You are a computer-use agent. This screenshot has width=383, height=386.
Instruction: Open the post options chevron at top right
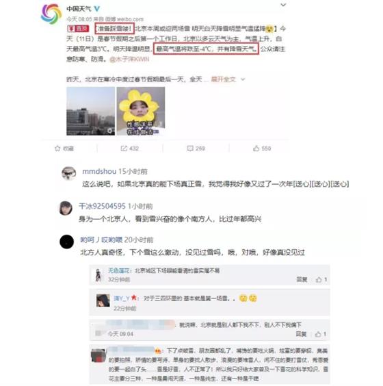[283, 5]
